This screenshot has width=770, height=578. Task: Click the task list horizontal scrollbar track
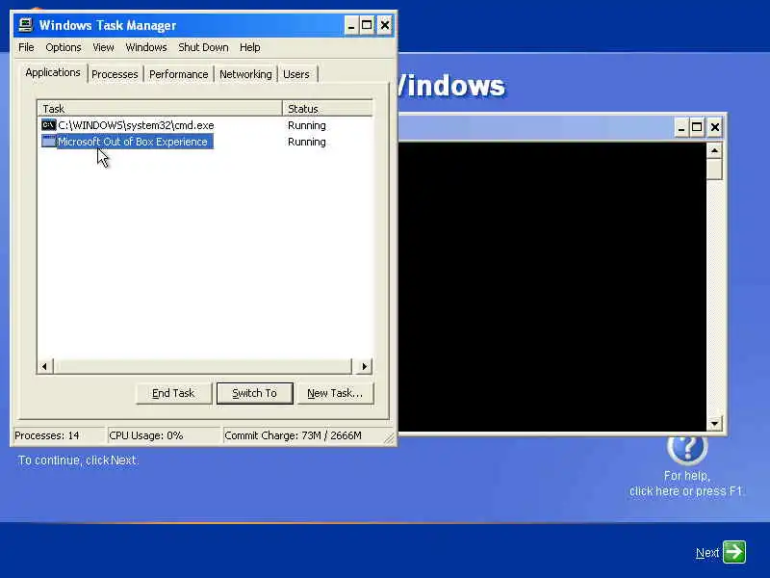pos(203,366)
